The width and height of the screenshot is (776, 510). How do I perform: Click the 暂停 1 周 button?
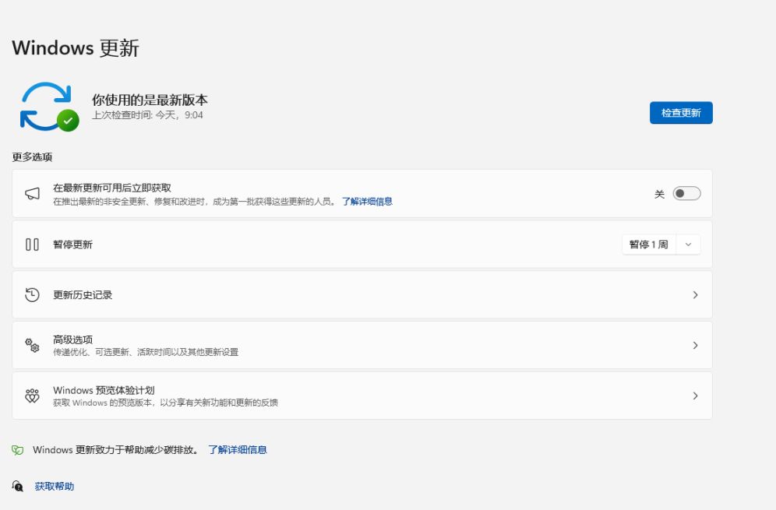[649, 244]
